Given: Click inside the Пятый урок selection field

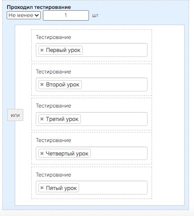Looking at the screenshot, I should [92, 188].
